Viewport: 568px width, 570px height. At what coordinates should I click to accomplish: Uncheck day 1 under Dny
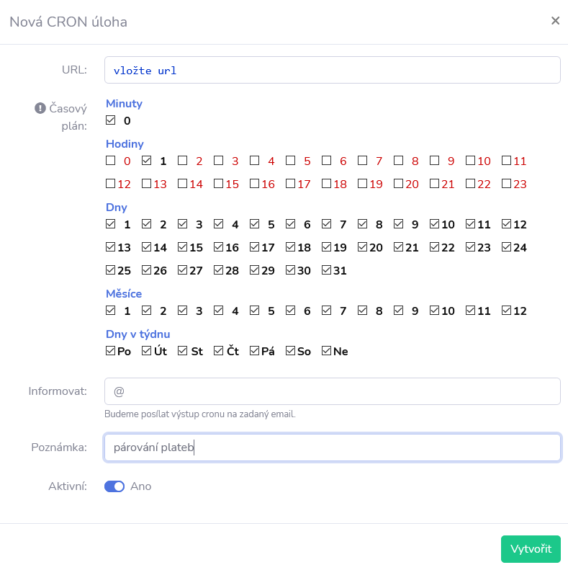[x=111, y=224]
